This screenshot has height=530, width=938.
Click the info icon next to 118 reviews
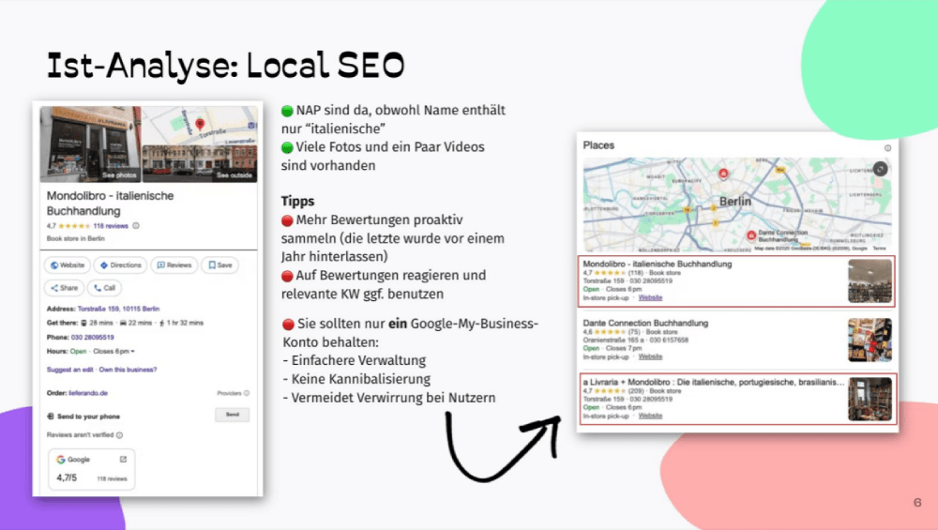[x=136, y=225]
